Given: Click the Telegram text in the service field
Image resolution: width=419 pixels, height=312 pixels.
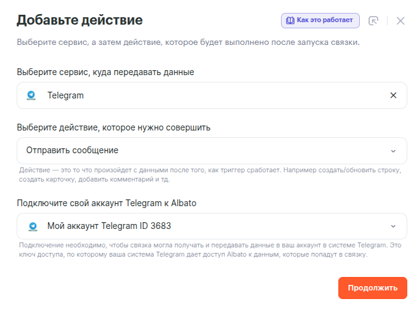Looking at the screenshot, I should pos(65,95).
